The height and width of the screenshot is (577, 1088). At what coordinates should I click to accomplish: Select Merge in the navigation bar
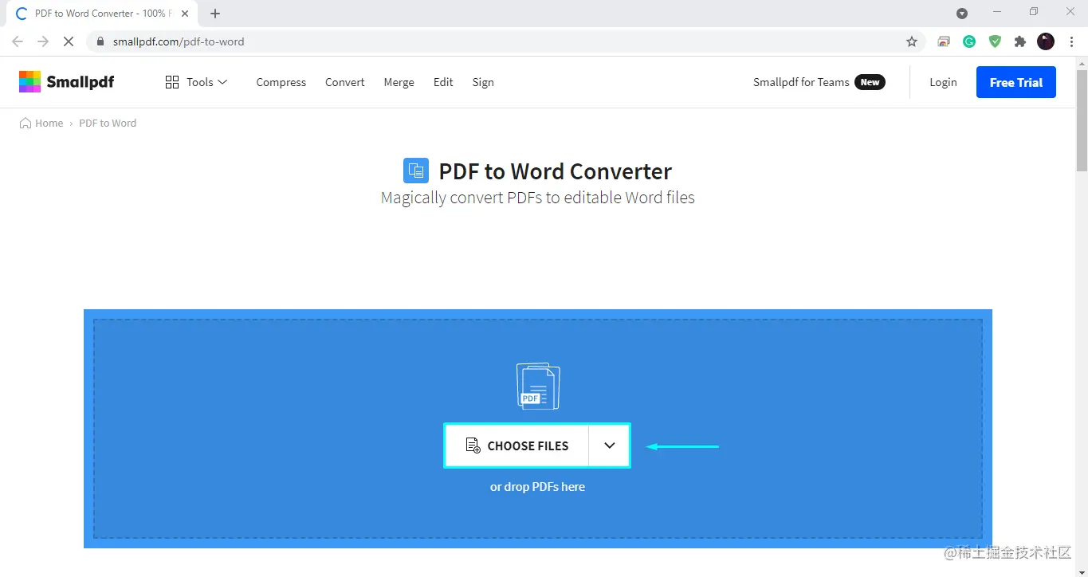(x=399, y=82)
